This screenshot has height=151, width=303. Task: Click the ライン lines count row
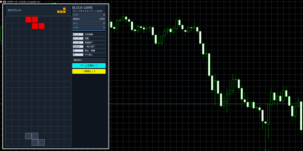89,23
